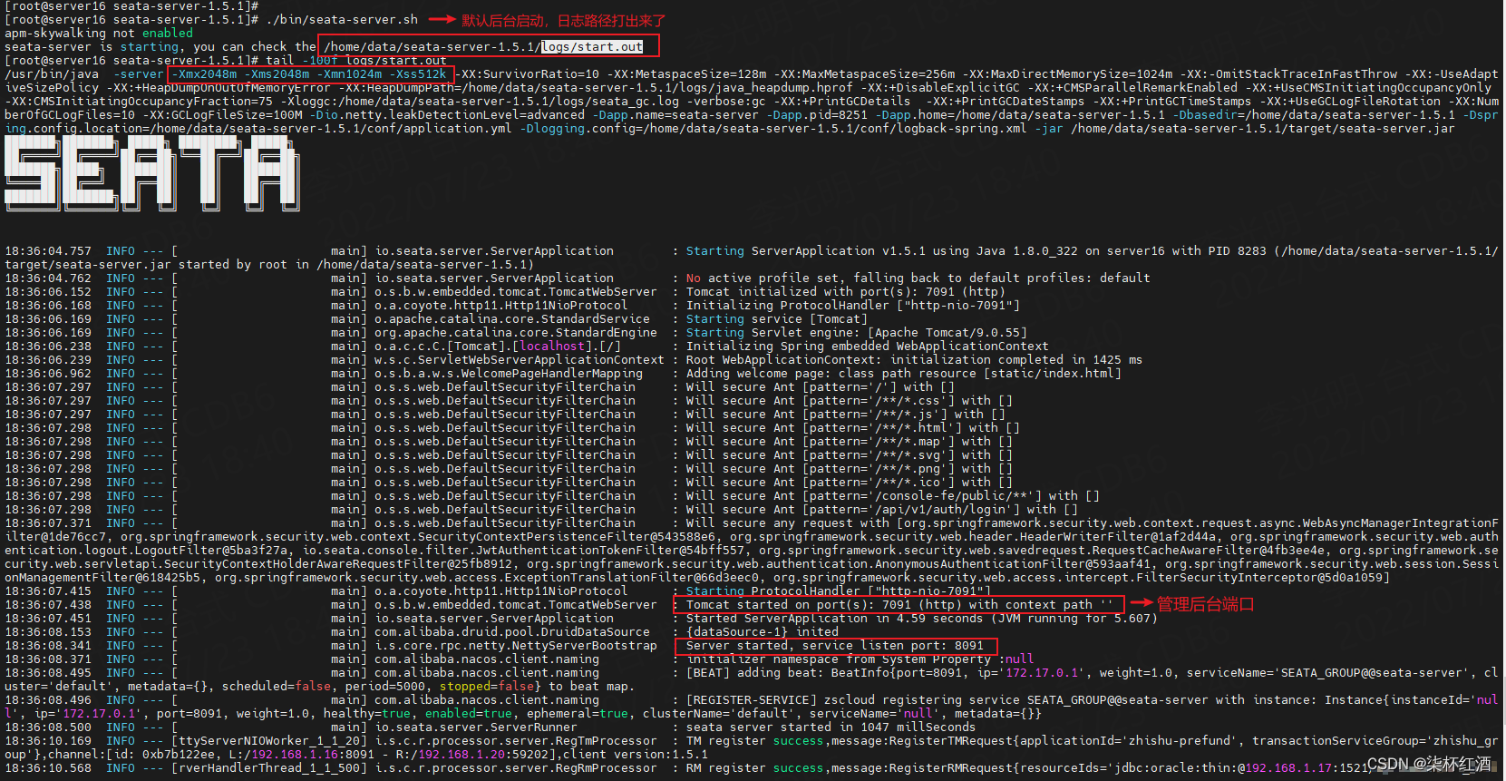The image size is (1506, 781).
Task: Click 'Tomcat started on port(s): 7091' message
Action: (900, 604)
